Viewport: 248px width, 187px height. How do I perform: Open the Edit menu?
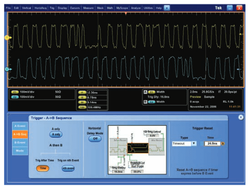coord(16,8)
